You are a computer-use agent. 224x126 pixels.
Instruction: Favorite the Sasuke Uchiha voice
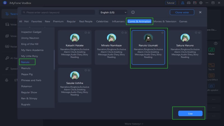pyautogui.click(x=89, y=70)
